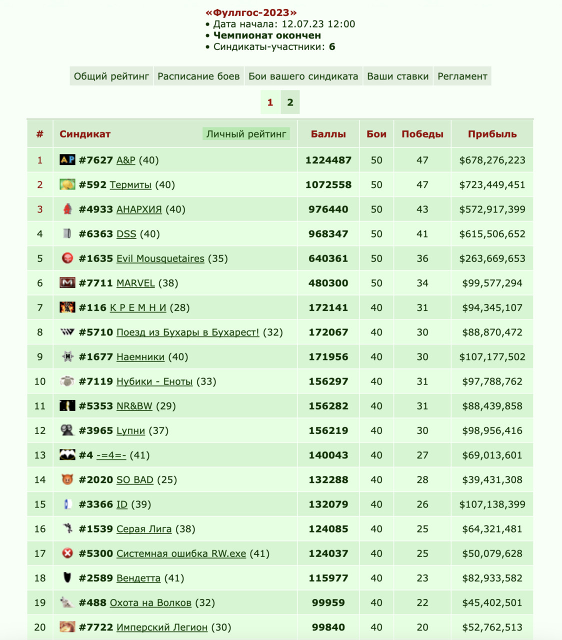Open the Ваши ставки tab

[x=397, y=76]
